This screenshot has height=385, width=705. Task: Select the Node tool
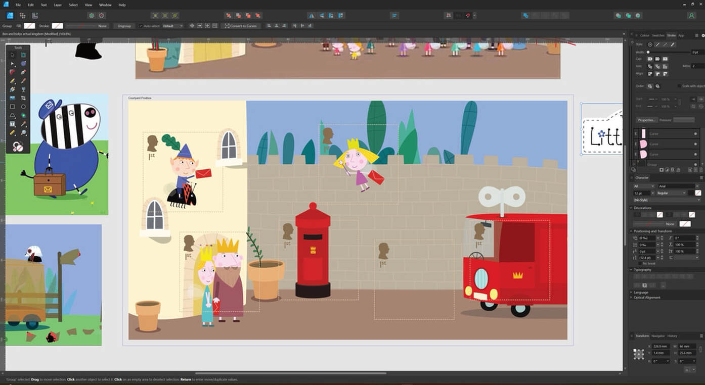coord(13,63)
